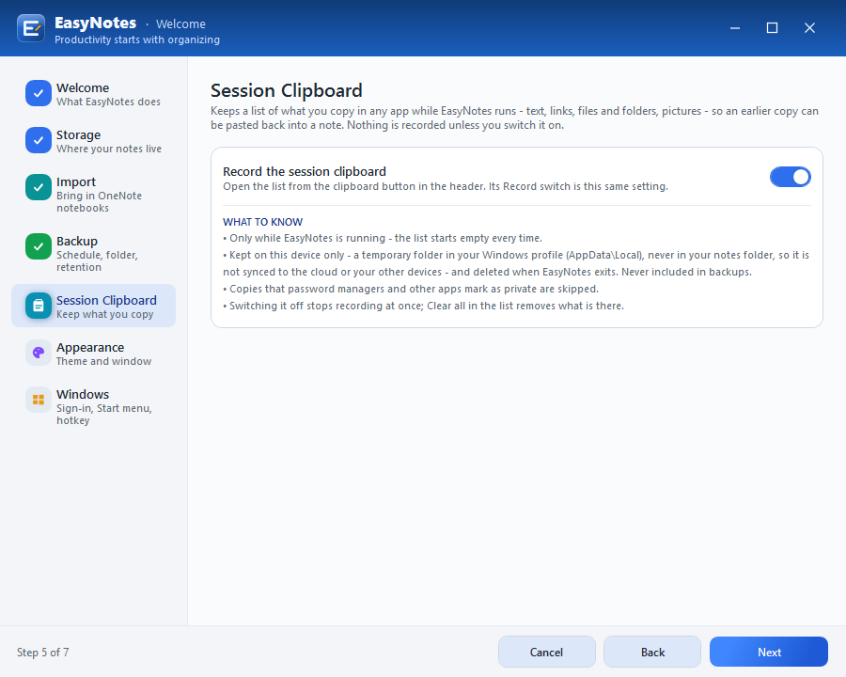
Task: Minimize the EasyNotes window
Action: coord(734,28)
